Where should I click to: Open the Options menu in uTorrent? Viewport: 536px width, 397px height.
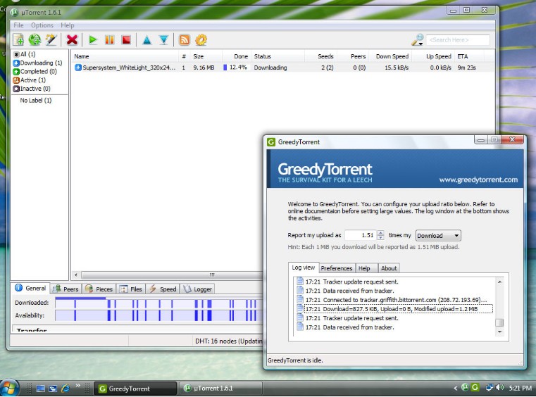42,25
